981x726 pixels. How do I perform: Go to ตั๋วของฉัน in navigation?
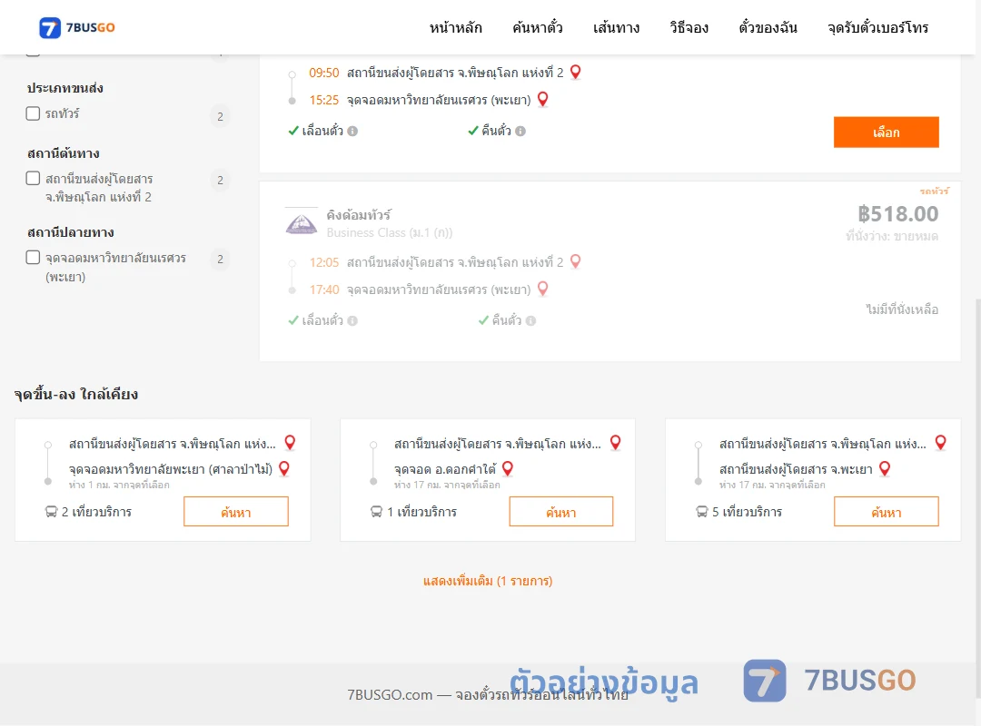[768, 27]
